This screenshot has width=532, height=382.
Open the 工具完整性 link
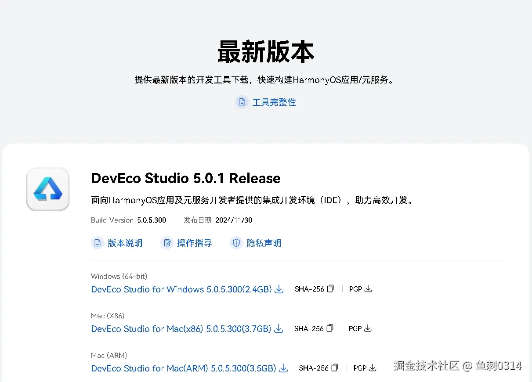tap(274, 102)
